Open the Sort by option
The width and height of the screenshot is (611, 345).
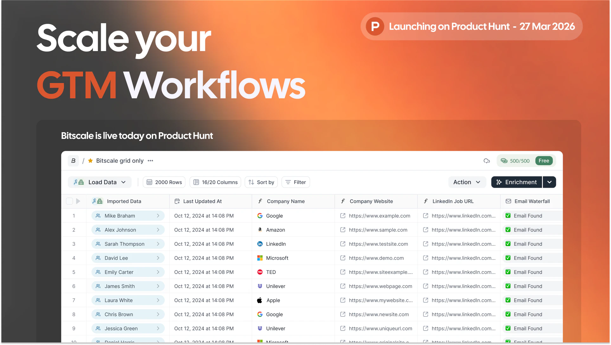(261, 182)
